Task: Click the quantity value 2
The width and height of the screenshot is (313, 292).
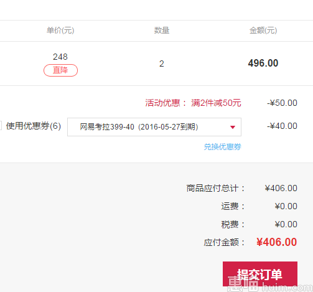Action: point(162,64)
